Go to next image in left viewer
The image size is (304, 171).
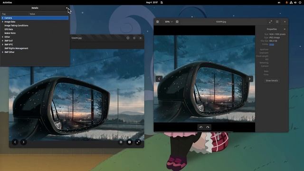pyautogui.click(x=23, y=142)
